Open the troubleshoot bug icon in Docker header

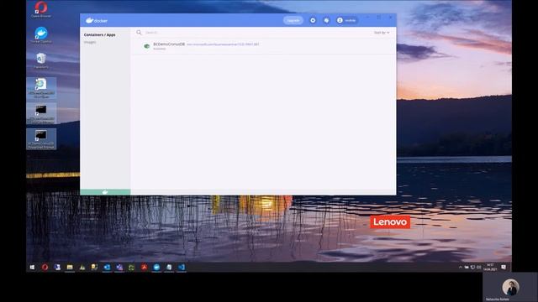[x=326, y=20]
